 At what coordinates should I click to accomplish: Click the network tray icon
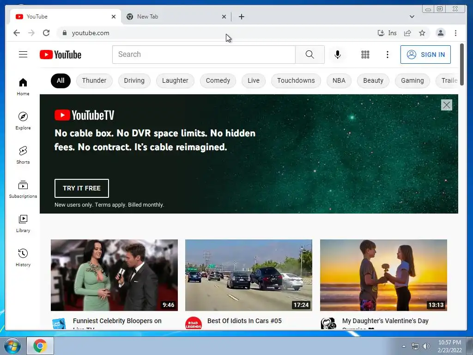415,346
